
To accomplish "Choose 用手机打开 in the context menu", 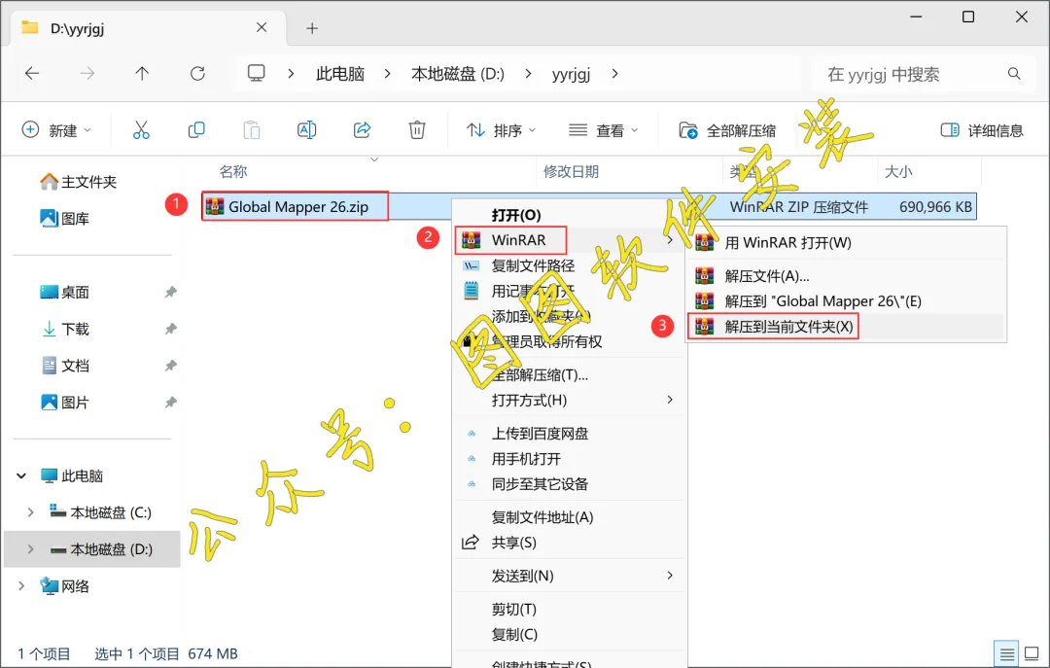I will [x=569, y=459].
